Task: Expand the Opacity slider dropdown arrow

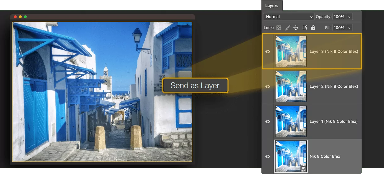Action: click(350, 17)
